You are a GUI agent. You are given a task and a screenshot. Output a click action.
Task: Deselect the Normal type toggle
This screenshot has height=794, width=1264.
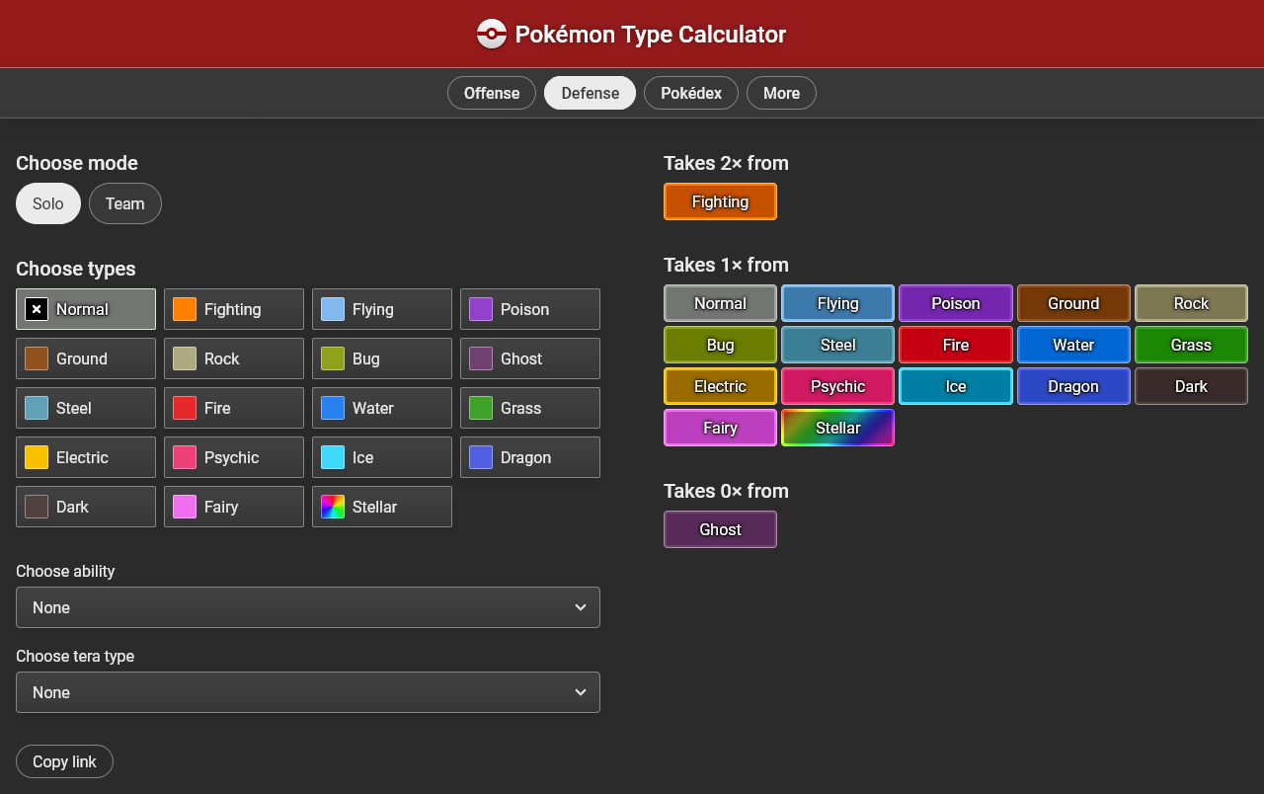coord(86,309)
